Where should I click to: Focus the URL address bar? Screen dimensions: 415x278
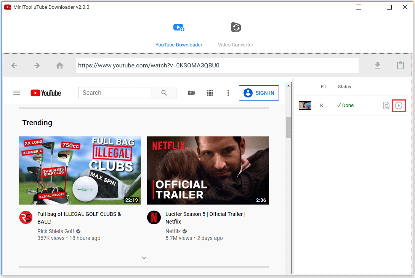[x=217, y=66]
